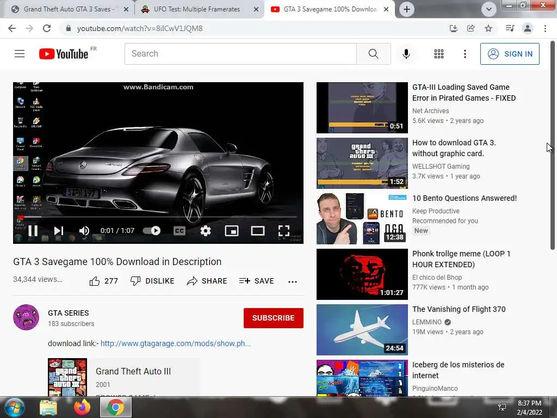Open Iceberg de los misterios video

point(458,370)
